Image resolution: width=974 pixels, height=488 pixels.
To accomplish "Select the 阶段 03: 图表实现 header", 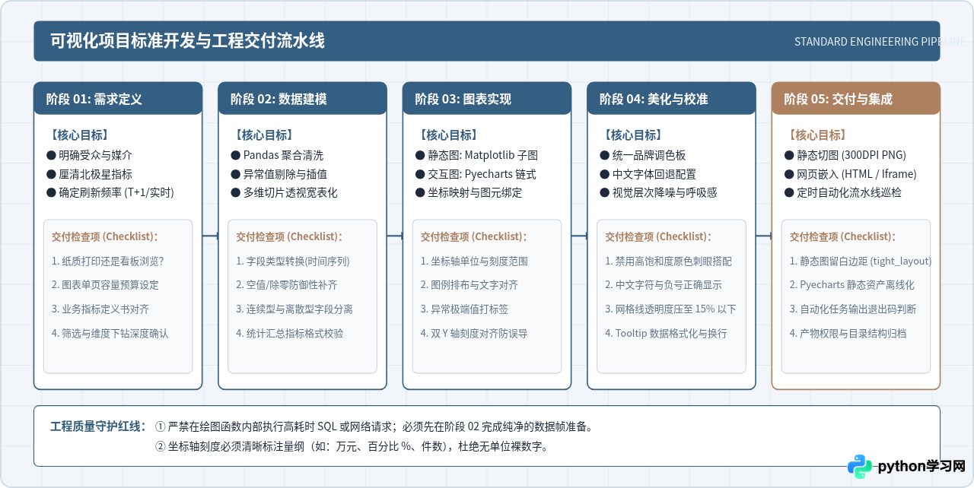I will click(x=487, y=99).
